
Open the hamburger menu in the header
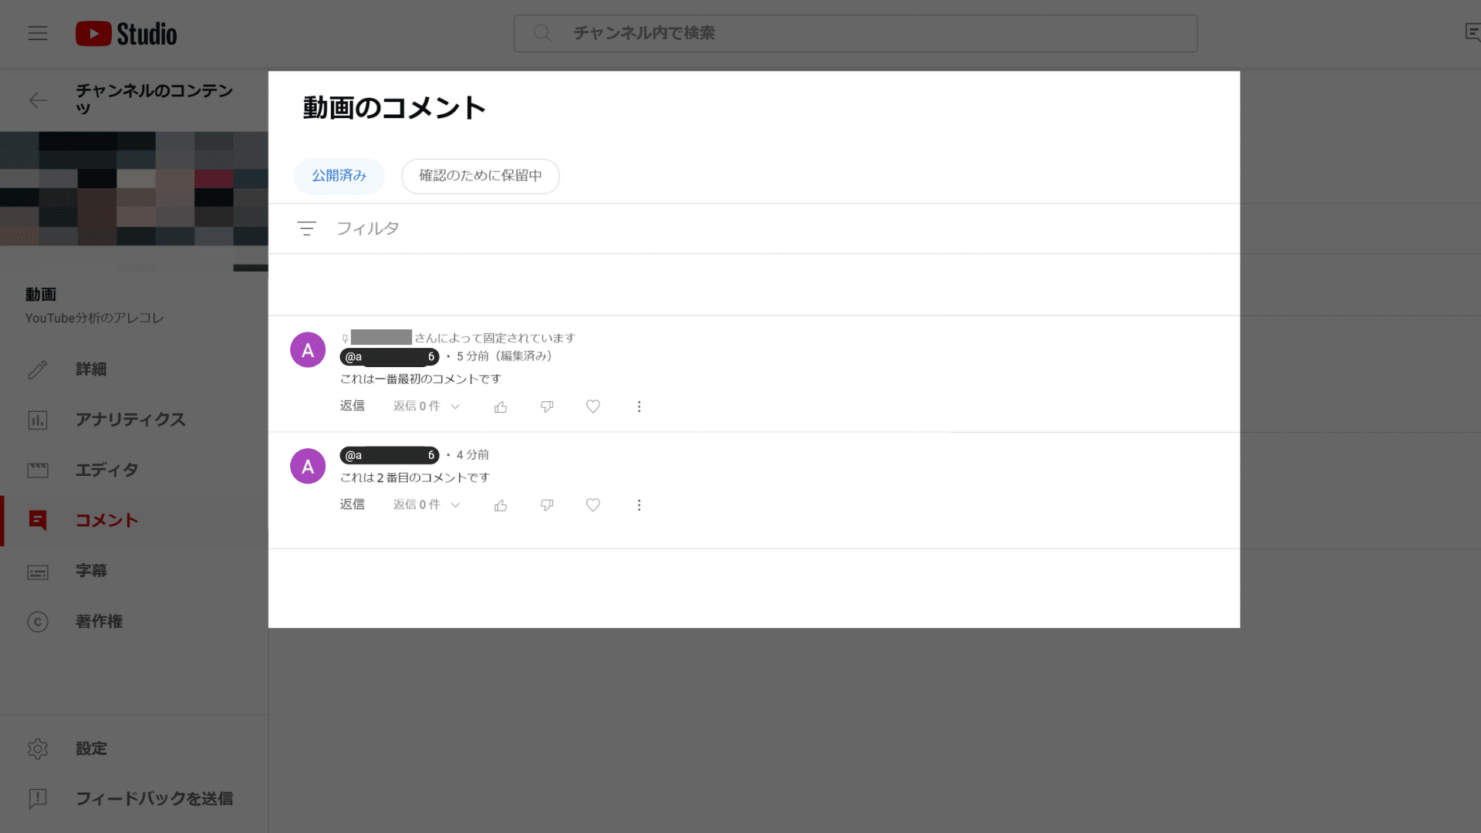(x=38, y=33)
